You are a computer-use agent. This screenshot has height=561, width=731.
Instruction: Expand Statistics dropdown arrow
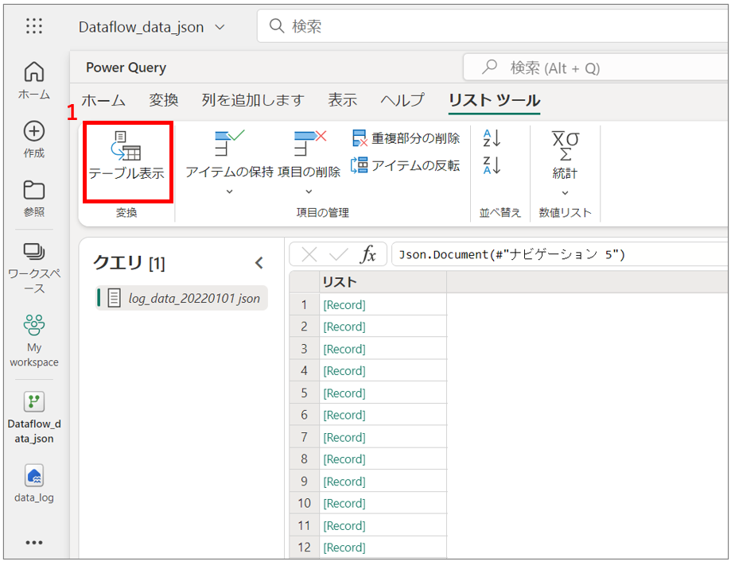pos(565,193)
